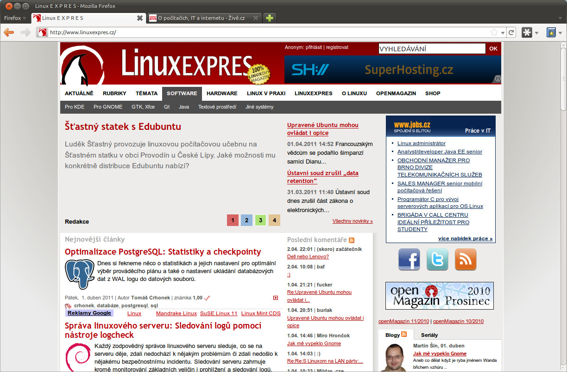The width and height of the screenshot is (567, 372).
Task: Click the forward navigation arrow
Action: [x=25, y=32]
